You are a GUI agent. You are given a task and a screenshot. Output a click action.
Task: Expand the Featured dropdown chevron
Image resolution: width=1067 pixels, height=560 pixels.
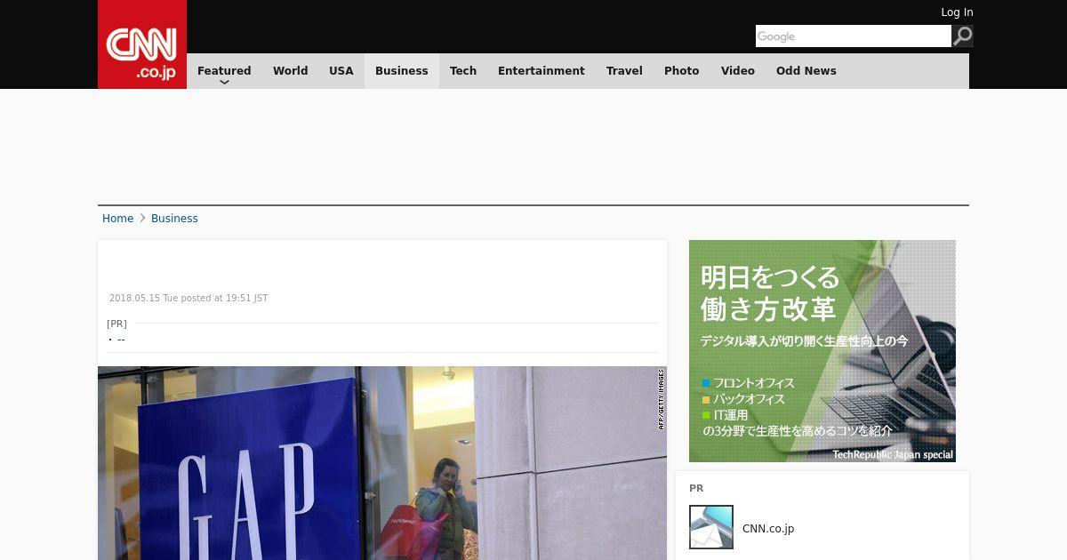click(x=224, y=82)
